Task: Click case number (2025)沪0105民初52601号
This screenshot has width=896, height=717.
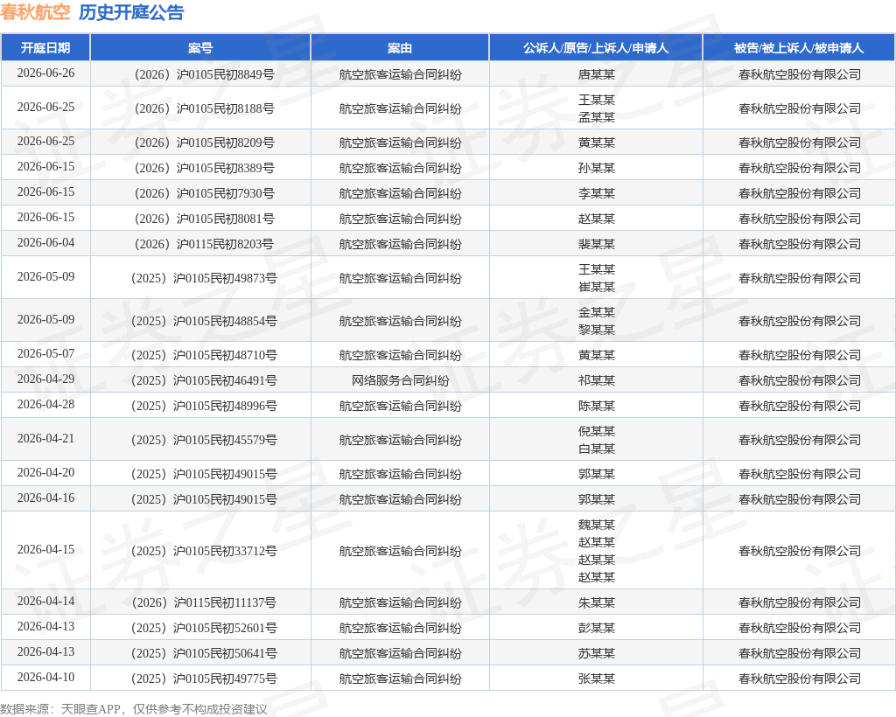Action: pyautogui.click(x=204, y=628)
